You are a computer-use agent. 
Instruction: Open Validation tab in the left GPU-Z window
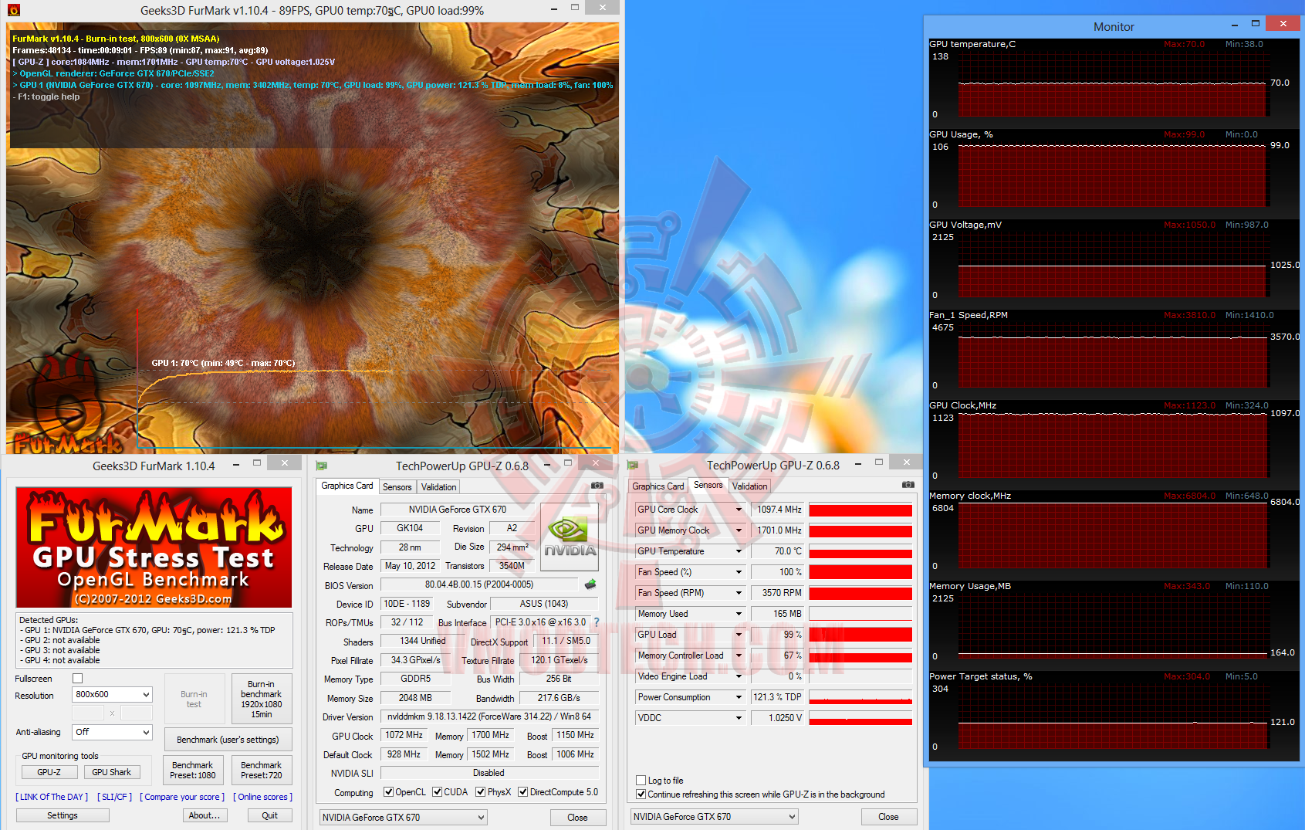tap(438, 487)
